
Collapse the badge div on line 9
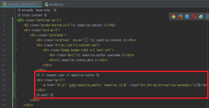coord(15,50)
